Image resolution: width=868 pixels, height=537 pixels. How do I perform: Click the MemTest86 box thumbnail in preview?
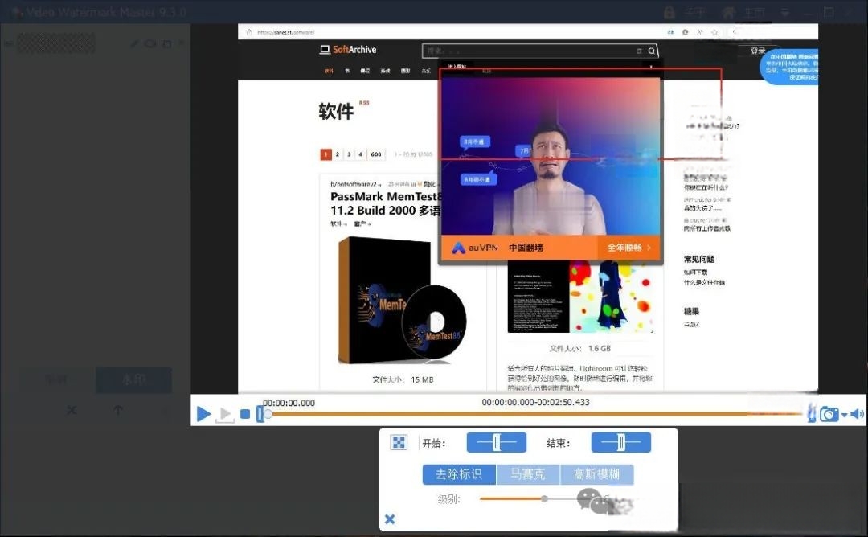point(402,300)
